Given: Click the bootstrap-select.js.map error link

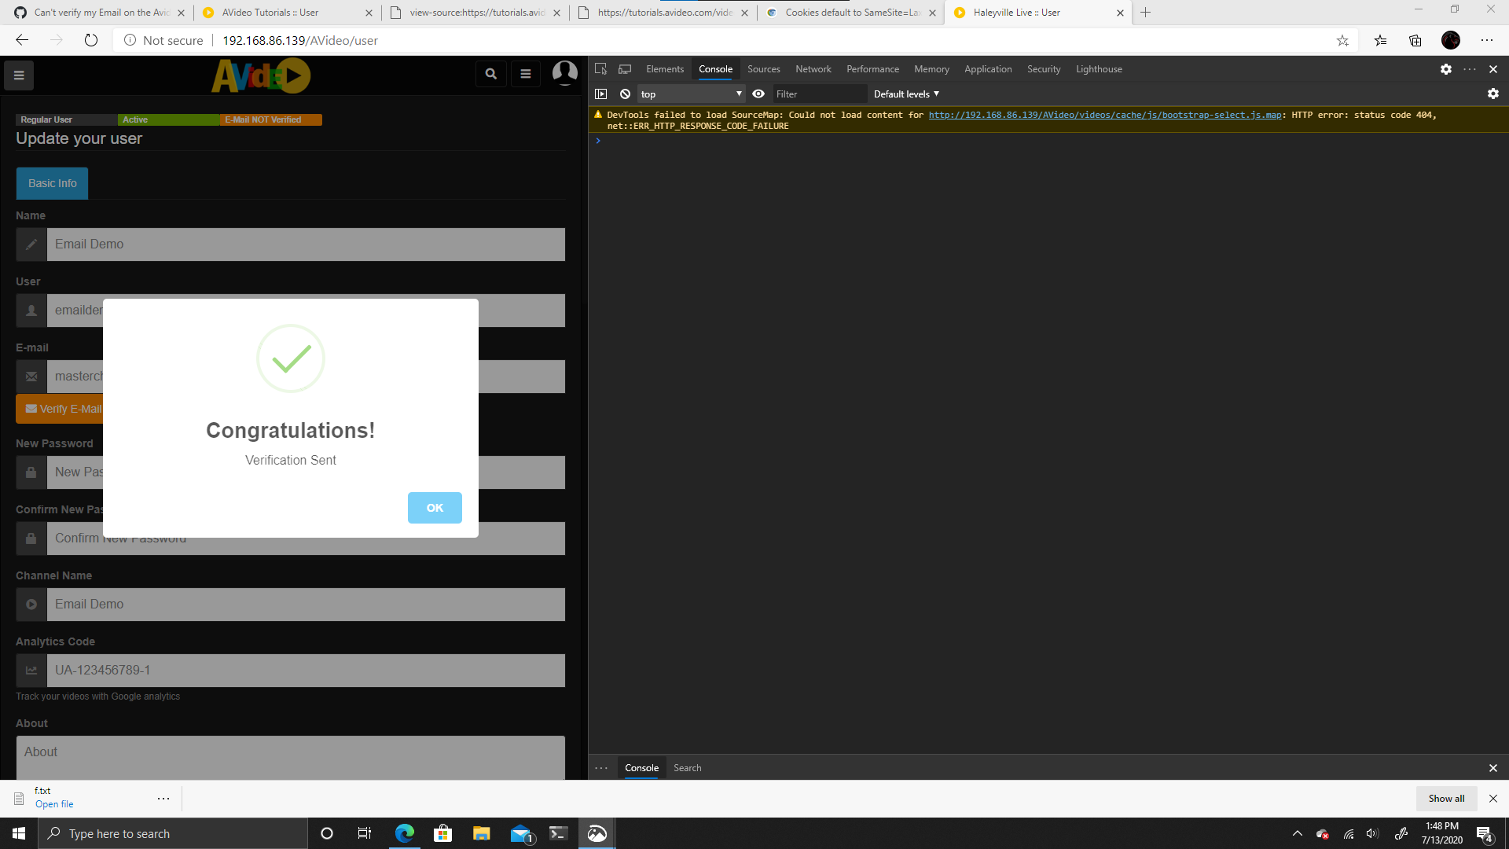Looking at the screenshot, I should [1103, 115].
